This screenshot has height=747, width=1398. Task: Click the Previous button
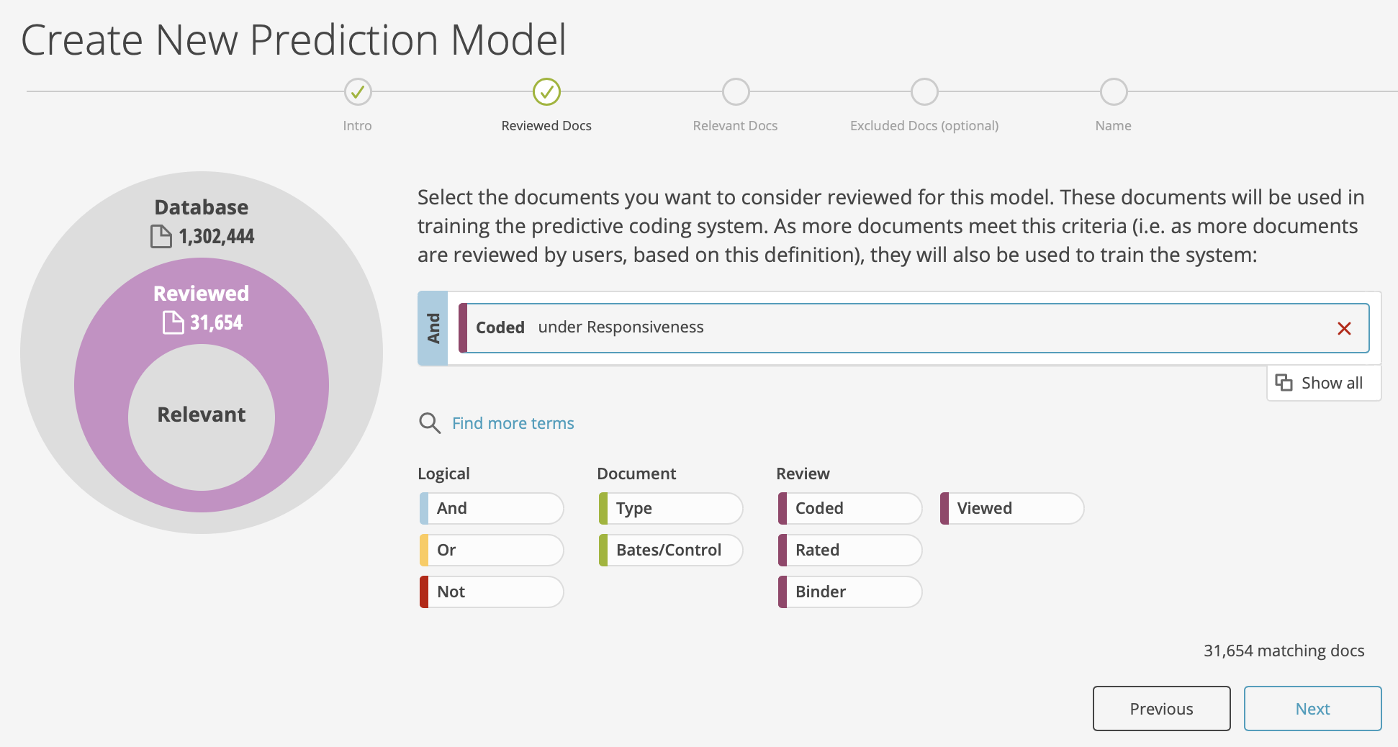point(1161,709)
